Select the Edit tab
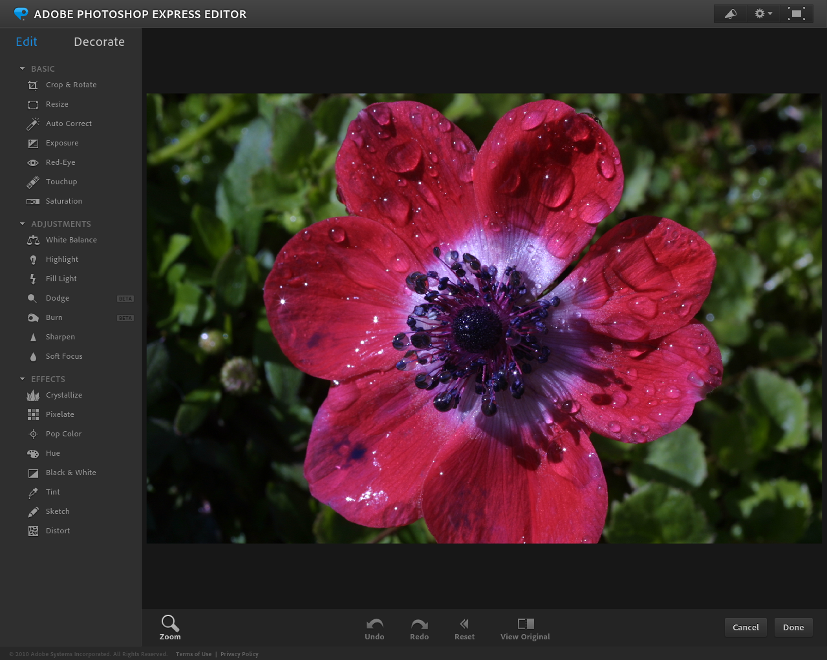This screenshot has width=827, height=660. point(26,41)
